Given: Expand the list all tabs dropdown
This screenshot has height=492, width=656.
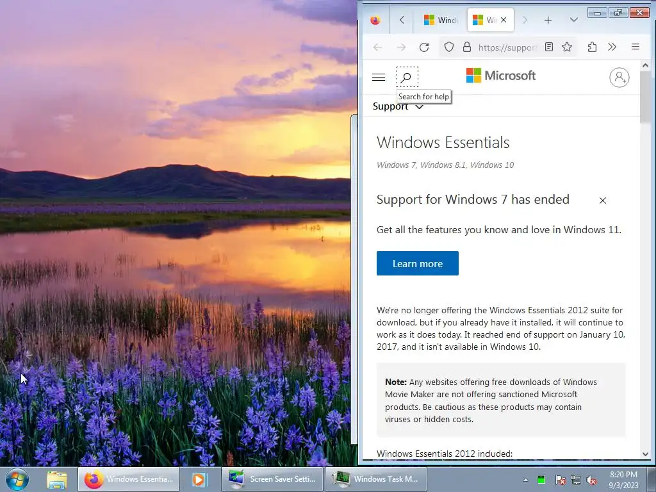Looking at the screenshot, I should click(x=573, y=20).
